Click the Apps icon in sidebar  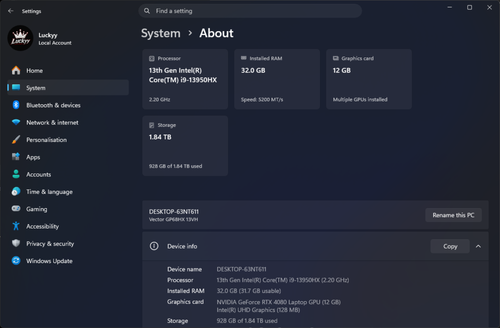coord(16,156)
